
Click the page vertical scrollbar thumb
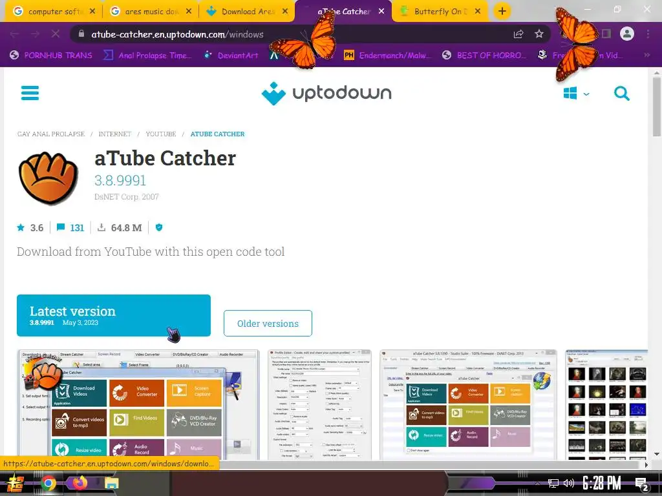point(657,107)
